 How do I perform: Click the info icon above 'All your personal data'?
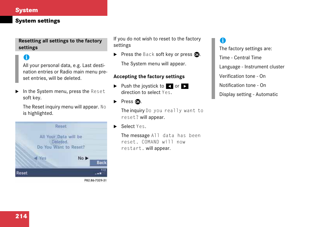(x=26, y=57)
